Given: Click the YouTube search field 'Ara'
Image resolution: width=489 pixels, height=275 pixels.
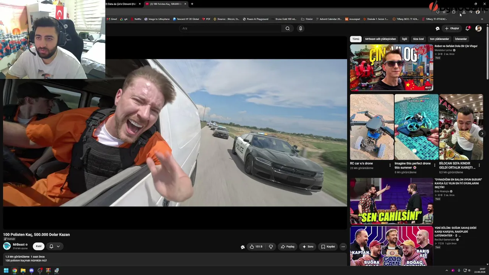Looking at the screenshot, I should click(x=231, y=28).
